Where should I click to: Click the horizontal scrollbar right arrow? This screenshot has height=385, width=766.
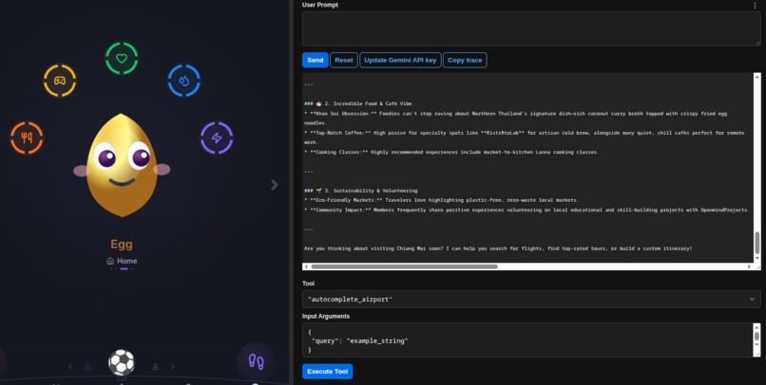click(750, 266)
